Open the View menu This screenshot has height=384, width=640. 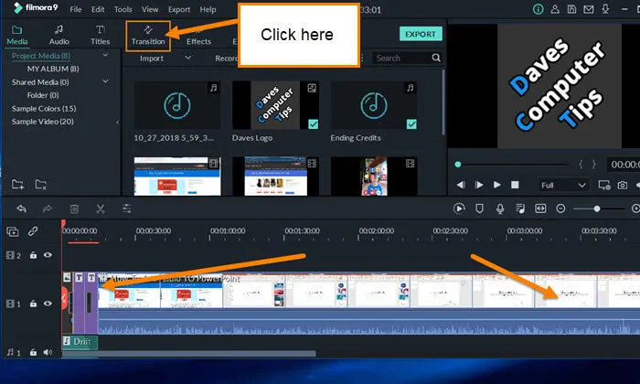(150, 9)
